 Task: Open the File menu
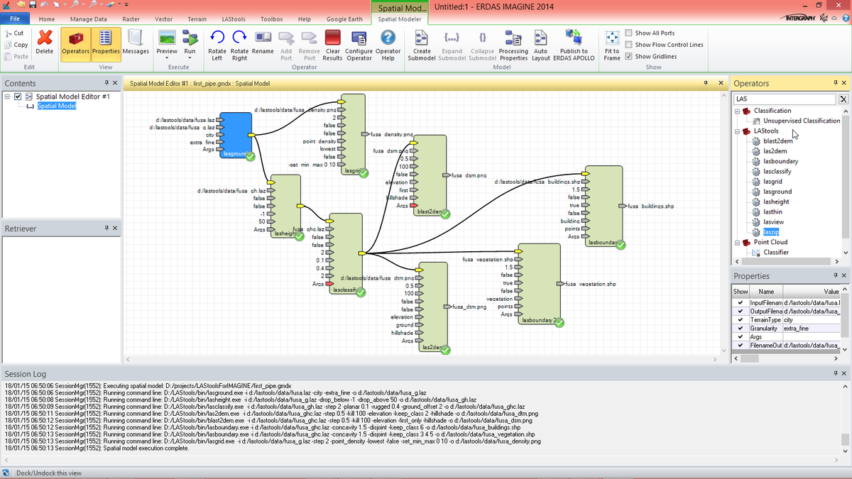(x=15, y=19)
